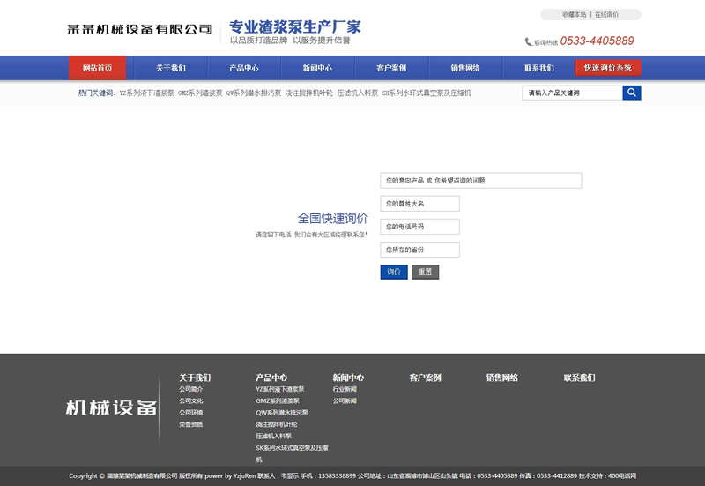705x486 pixels.
Task: Click the phone hotline icon
Action: (529, 41)
